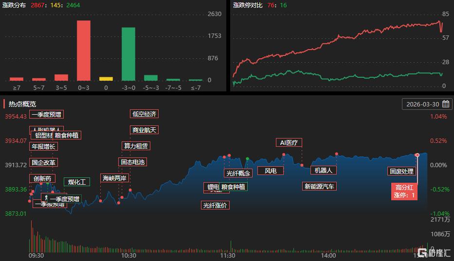Image resolution: width=454 pixels, height=261 pixels.
Task: Click the date field showing 2026-03-30
Action: [x=422, y=104]
